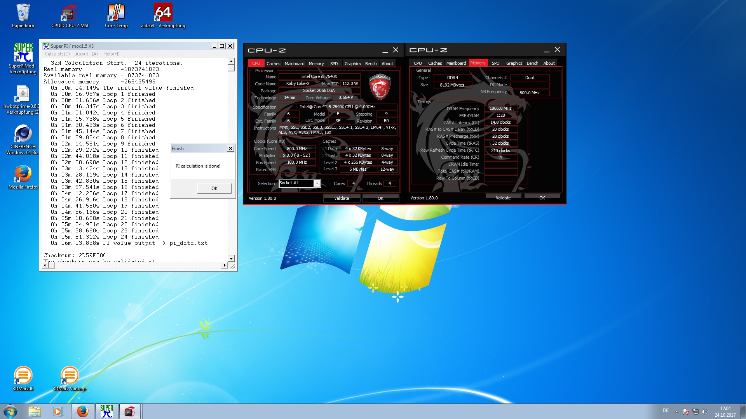Open Windows Media Player from the taskbar
The width and height of the screenshot is (746, 419).
(58, 411)
